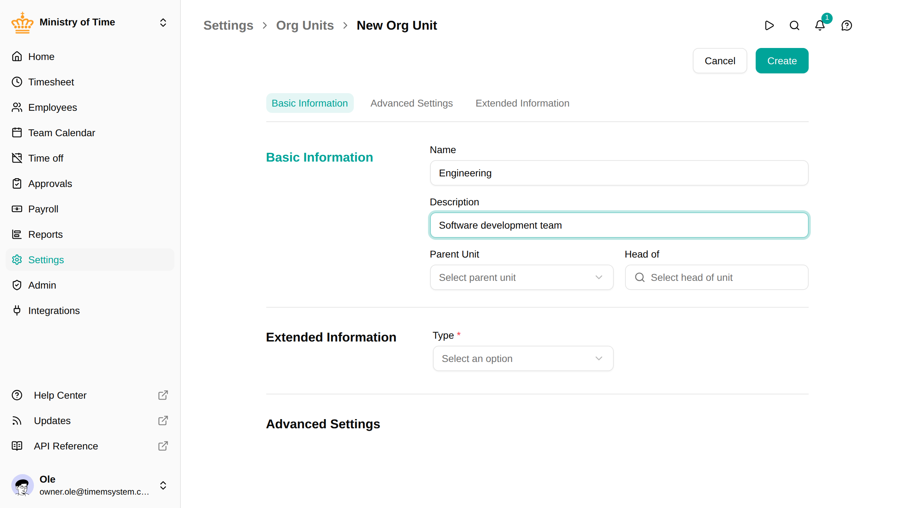The width and height of the screenshot is (904, 508).
Task: Start the timer with the play icon
Action: [x=769, y=25]
